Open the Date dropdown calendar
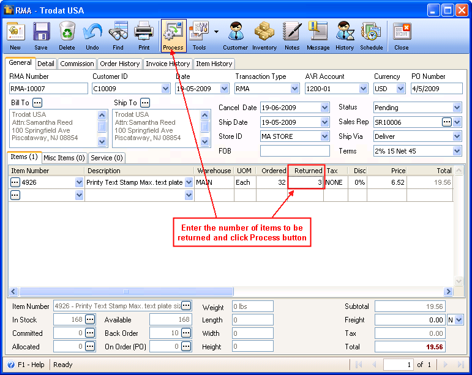 coord(224,89)
